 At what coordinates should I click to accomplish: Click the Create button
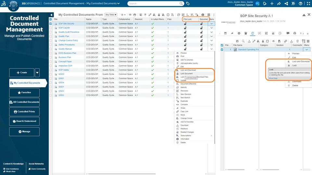click(x=22, y=73)
